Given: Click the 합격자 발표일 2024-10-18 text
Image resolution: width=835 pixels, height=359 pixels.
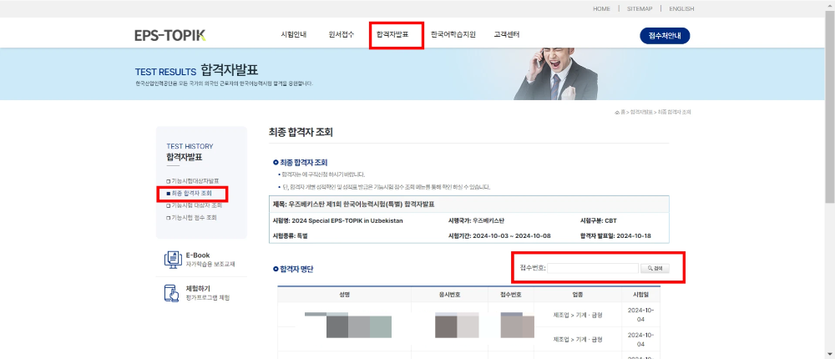Looking at the screenshot, I should point(615,235).
